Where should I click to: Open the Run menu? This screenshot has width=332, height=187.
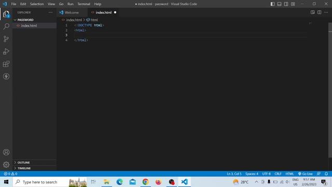click(x=71, y=4)
